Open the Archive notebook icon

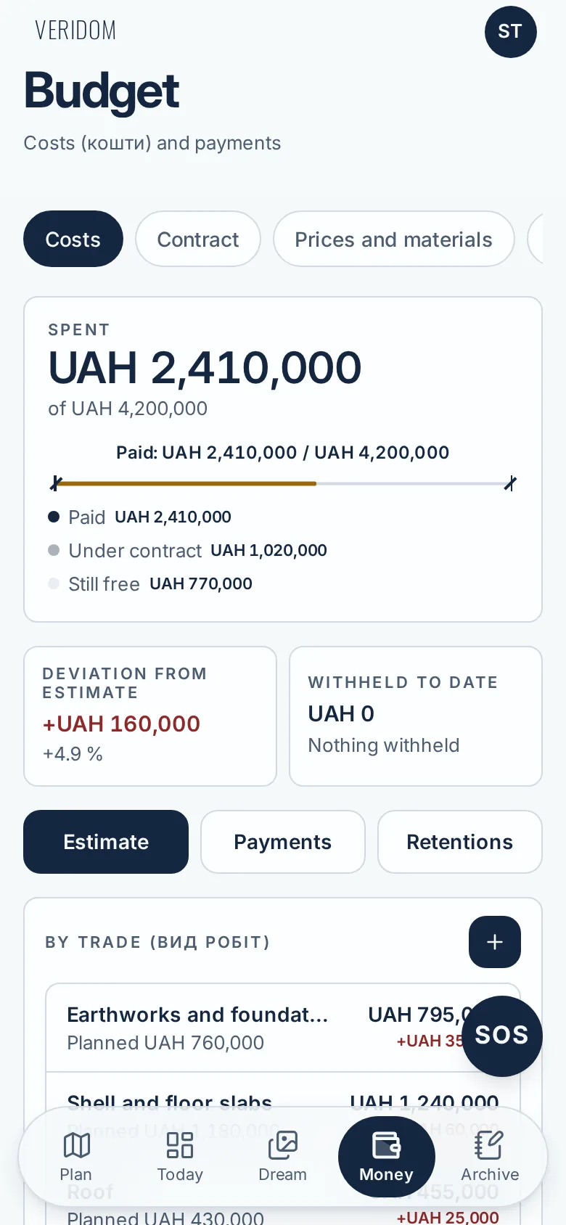point(489,1145)
